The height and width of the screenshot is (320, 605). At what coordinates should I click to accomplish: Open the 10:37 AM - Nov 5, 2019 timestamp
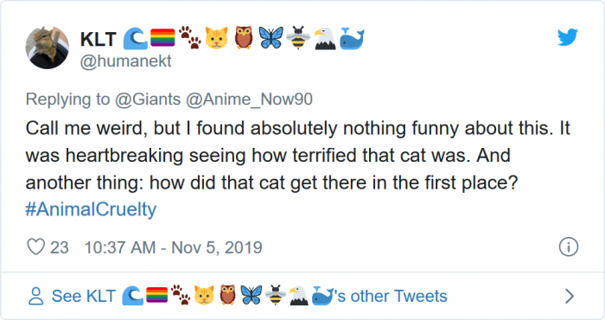tap(173, 247)
